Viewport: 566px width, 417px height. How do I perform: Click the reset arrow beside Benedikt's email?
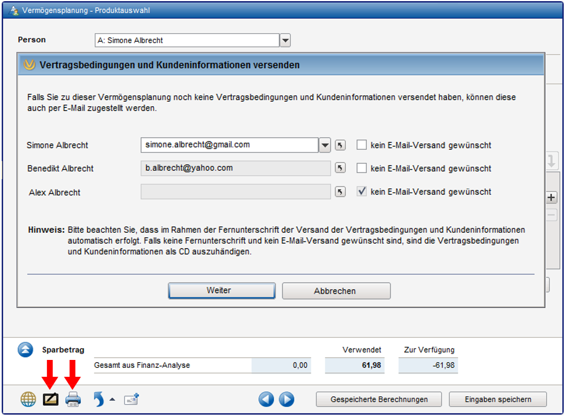340,168
